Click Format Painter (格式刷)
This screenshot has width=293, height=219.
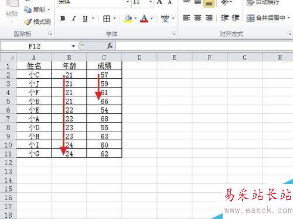click(38, 22)
